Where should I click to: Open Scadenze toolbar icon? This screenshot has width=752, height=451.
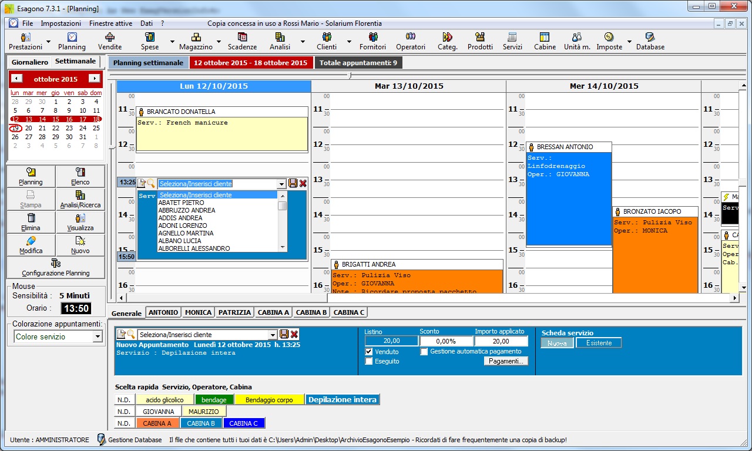242,41
